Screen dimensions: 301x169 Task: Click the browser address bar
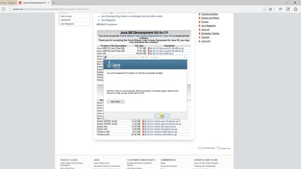[x=135, y=9]
